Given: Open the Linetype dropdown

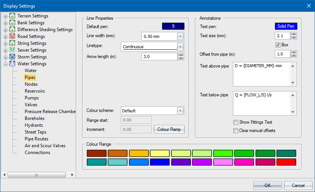Looking at the screenshot, I should pyautogui.click(x=180, y=47).
